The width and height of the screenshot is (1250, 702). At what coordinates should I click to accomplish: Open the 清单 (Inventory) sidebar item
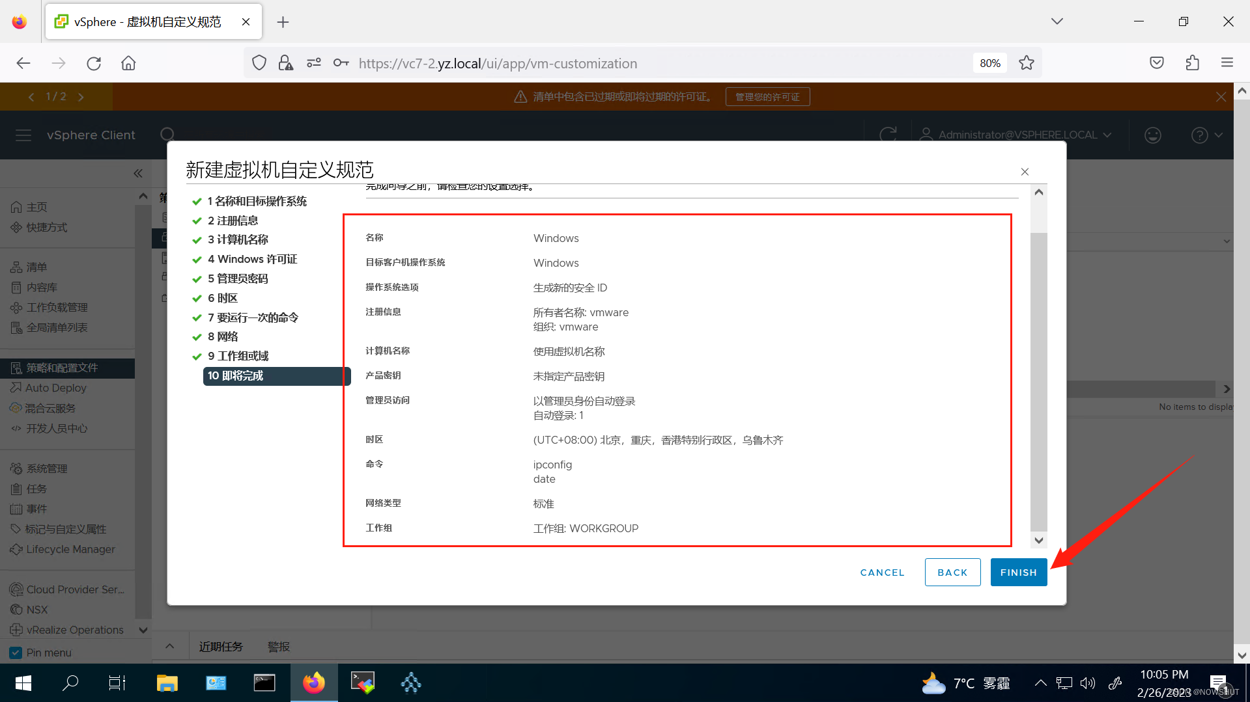pyautogui.click(x=37, y=266)
